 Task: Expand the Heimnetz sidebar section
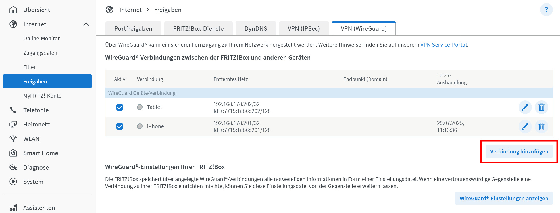37,125
